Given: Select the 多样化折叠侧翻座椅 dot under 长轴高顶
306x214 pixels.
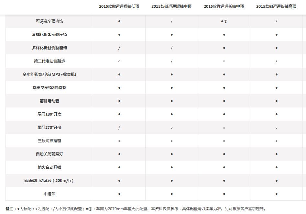Looking at the screenshot, I should pyautogui.click(x=276, y=48).
